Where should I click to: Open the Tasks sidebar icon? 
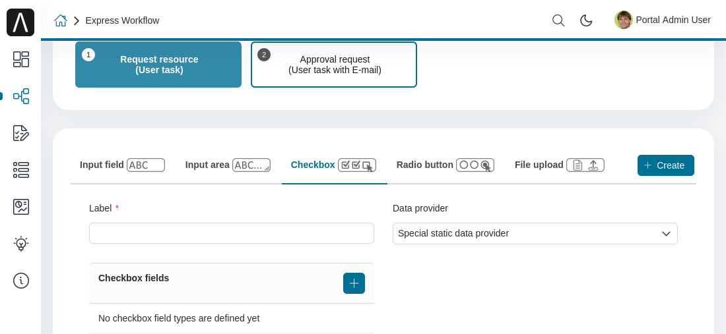click(x=21, y=133)
